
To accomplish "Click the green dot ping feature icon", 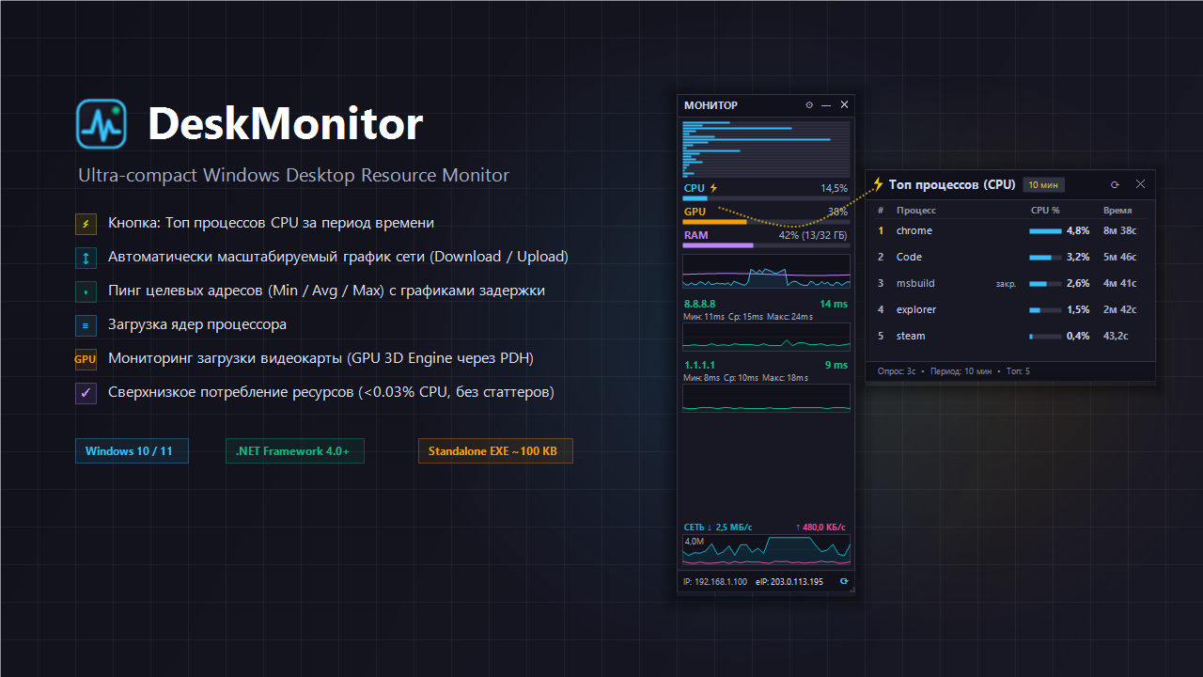I will click(x=86, y=291).
